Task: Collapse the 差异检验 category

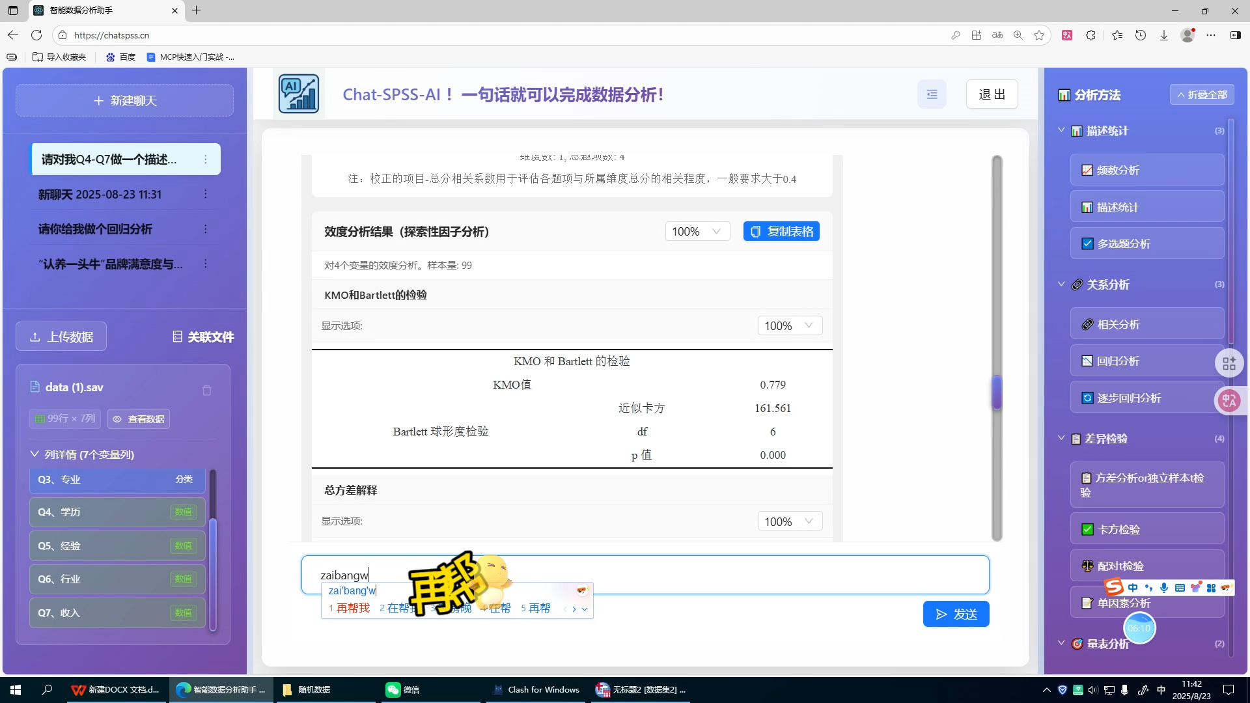Action: [1061, 438]
